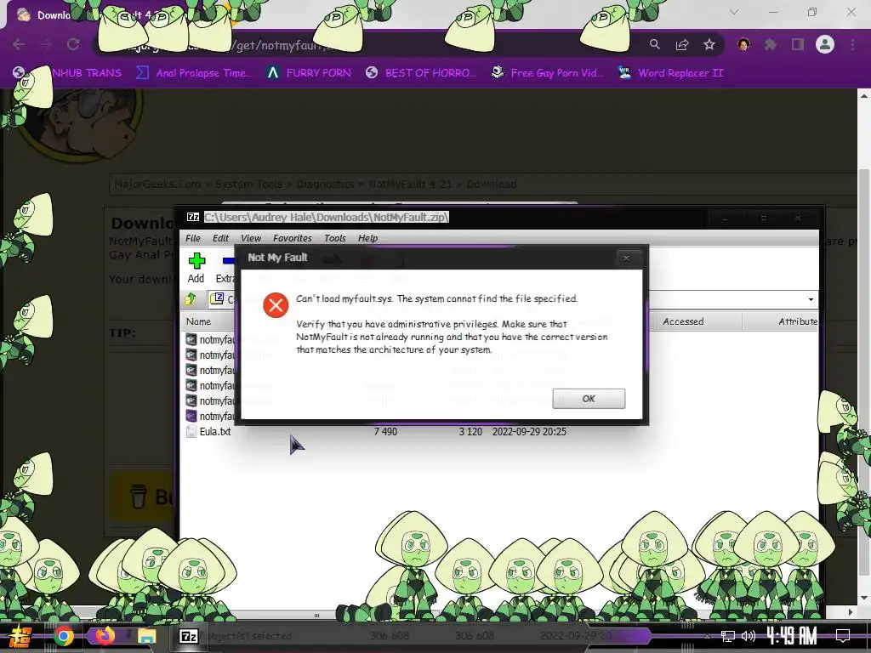Open the Help menu in 7-Zip
The image size is (871, 653).
(x=367, y=238)
